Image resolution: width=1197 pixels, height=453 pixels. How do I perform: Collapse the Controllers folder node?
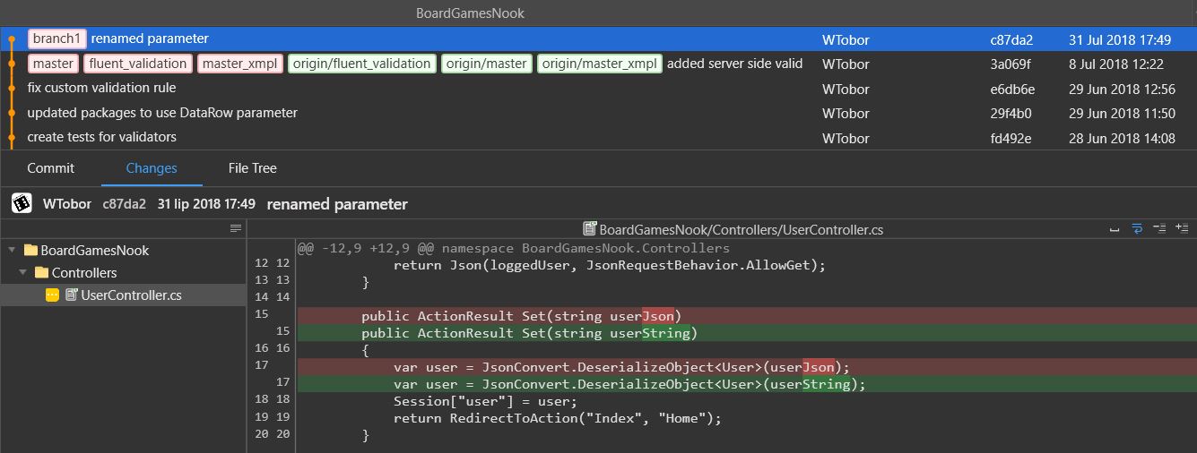click(22, 273)
